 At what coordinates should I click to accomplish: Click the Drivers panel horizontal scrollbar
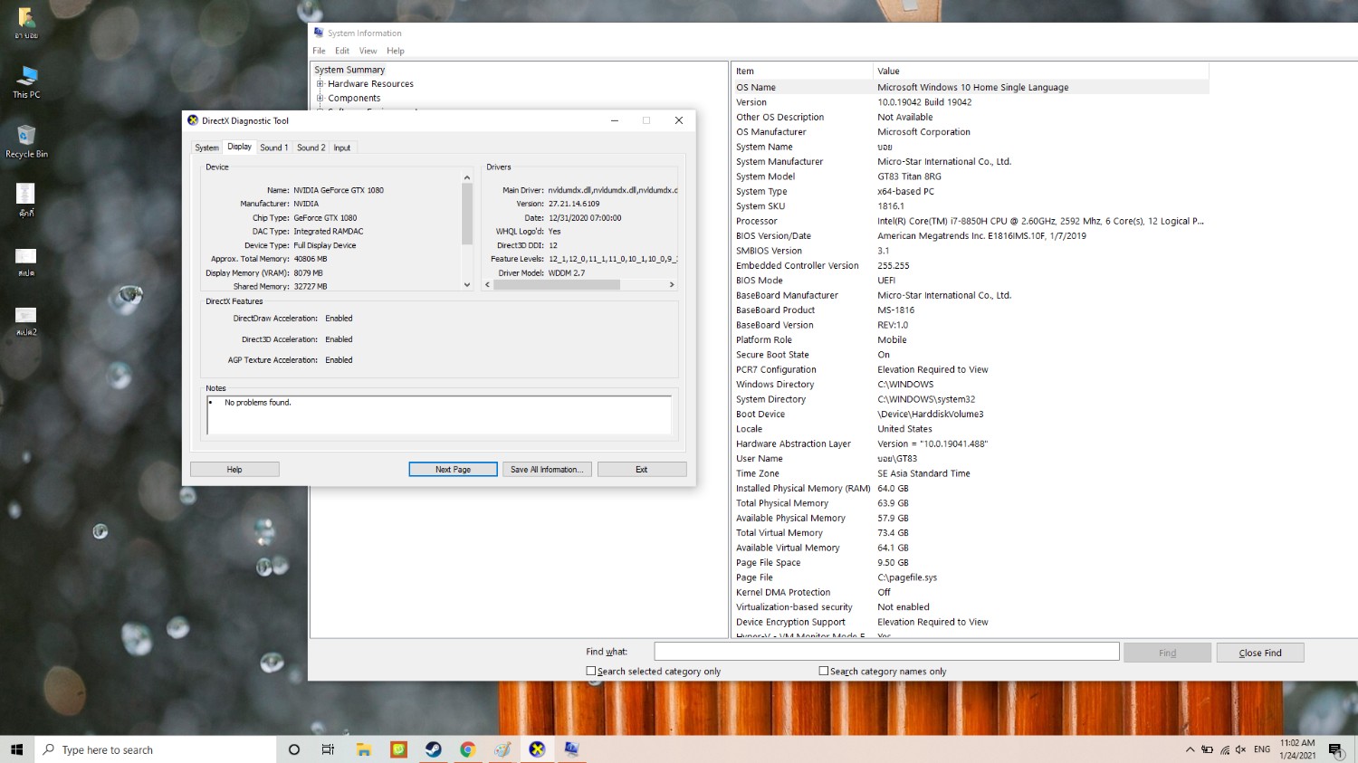pos(556,285)
